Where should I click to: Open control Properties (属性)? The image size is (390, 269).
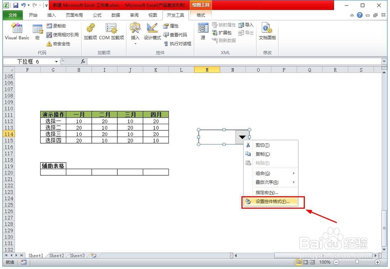click(171, 26)
